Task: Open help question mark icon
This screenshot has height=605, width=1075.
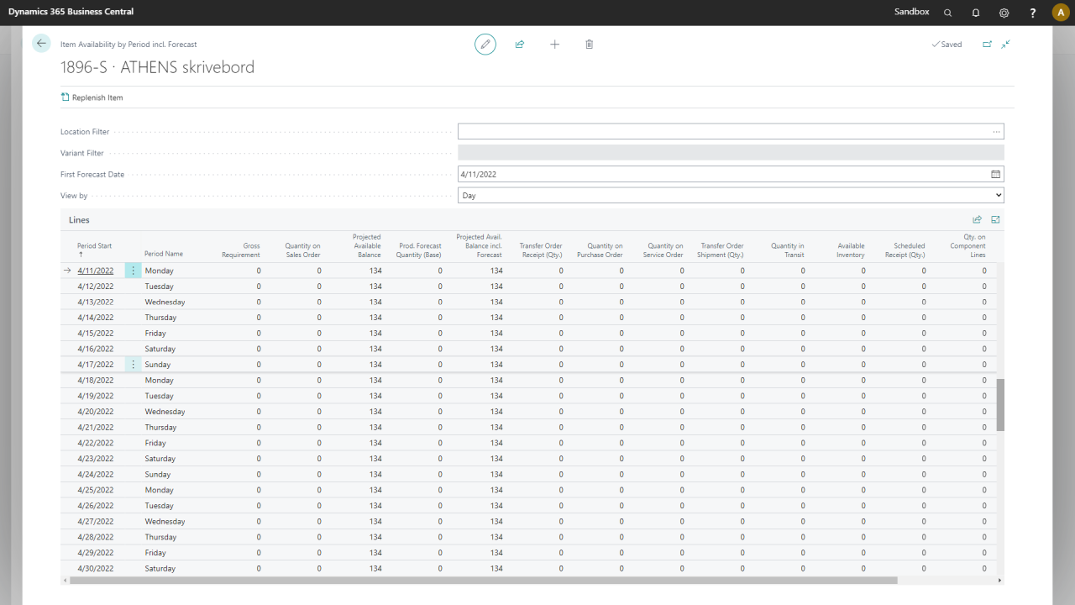Action: 1033,12
